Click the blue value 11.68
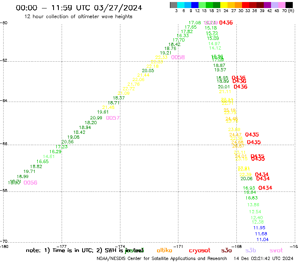This screenshot has height=262, width=298. point(261,234)
